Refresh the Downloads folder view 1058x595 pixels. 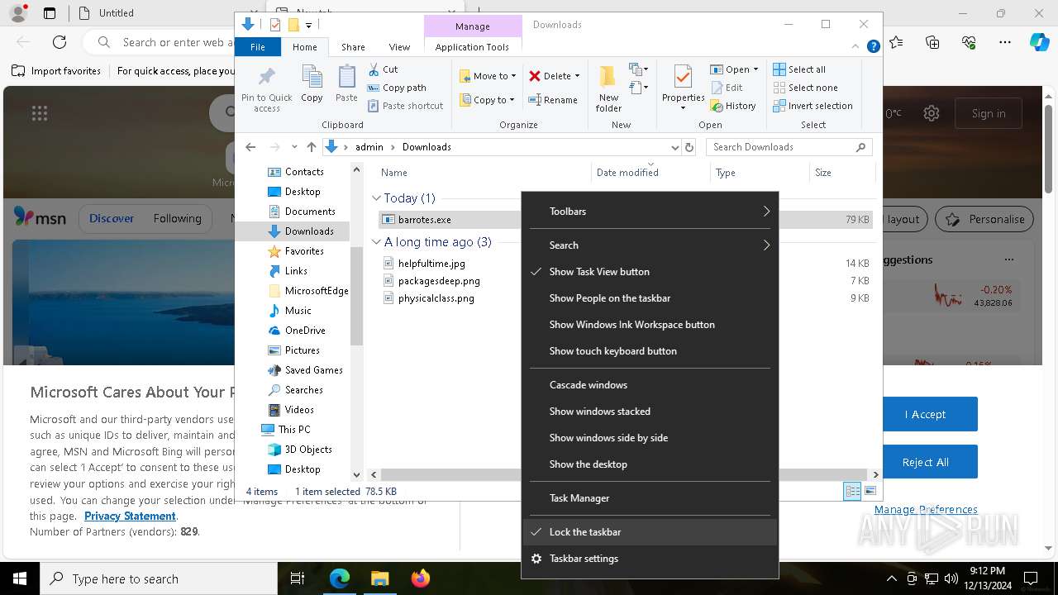tap(689, 147)
